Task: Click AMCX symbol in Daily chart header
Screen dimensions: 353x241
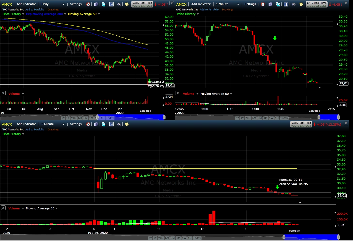Action: [7, 4]
